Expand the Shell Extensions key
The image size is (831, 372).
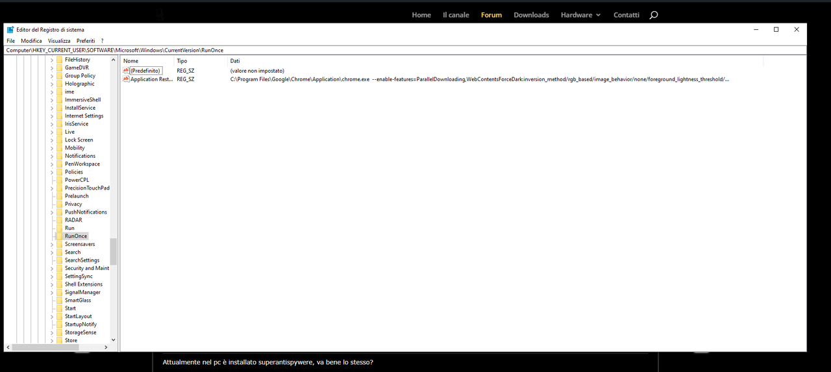pos(51,284)
